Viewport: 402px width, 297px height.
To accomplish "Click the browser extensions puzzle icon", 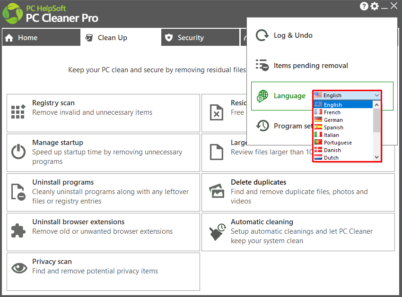I will point(18,230).
